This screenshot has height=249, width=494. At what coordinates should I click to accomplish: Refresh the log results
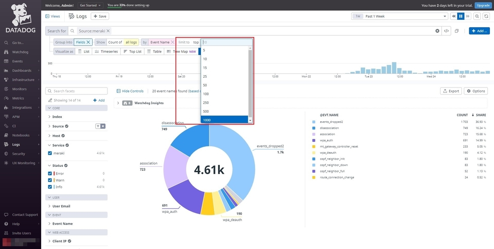tap(486, 16)
